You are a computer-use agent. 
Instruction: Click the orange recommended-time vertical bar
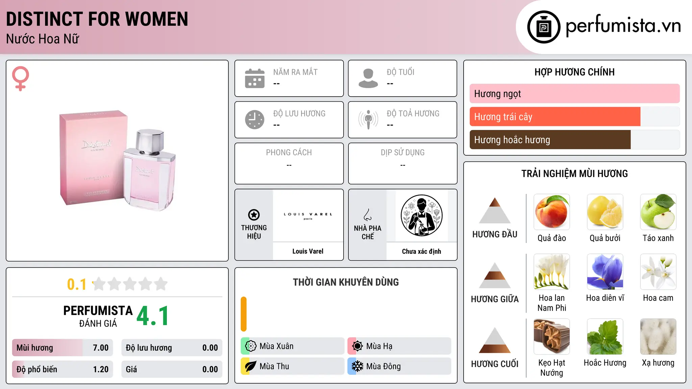click(x=244, y=314)
